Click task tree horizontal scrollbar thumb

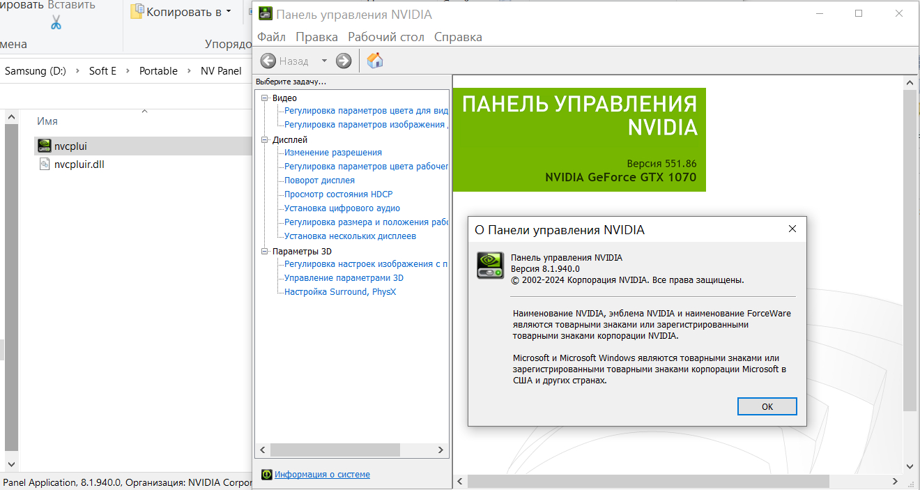pos(335,450)
